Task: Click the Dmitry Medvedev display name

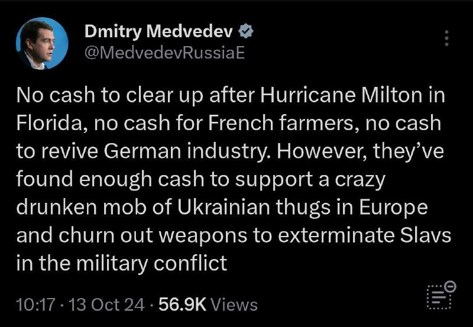Action: (158, 31)
